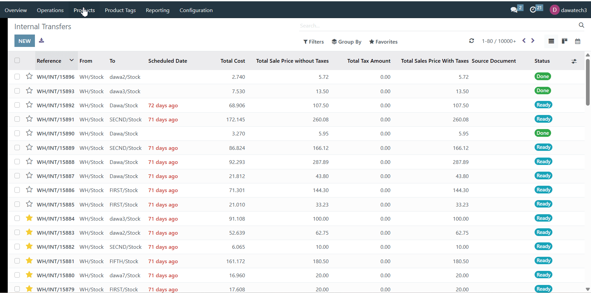Image resolution: width=591 pixels, height=293 pixels.
Task: Click Done status badge of WH/INT/15896
Action: click(x=543, y=76)
